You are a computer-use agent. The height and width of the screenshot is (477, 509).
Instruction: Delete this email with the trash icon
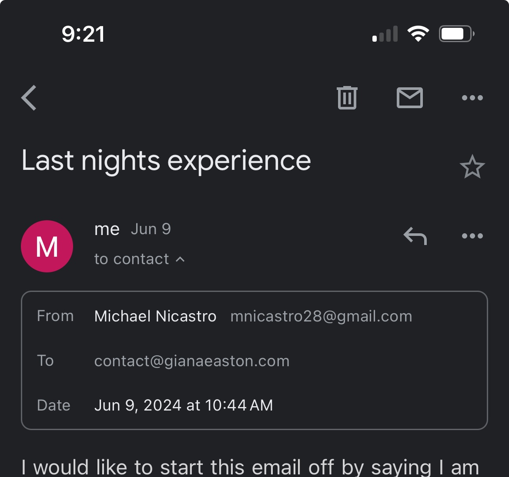click(x=347, y=98)
